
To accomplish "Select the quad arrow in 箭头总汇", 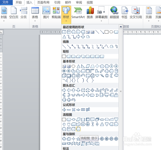I will click(x=93, y=90).
